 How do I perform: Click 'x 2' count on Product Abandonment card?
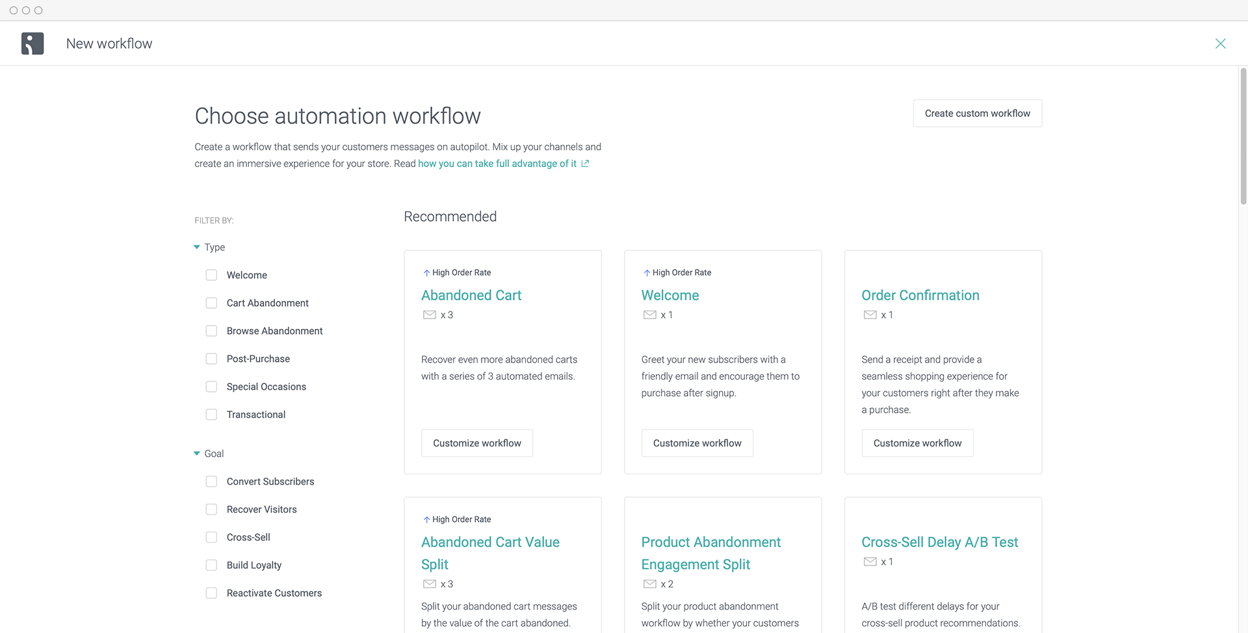pyautogui.click(x=667, y=584)
